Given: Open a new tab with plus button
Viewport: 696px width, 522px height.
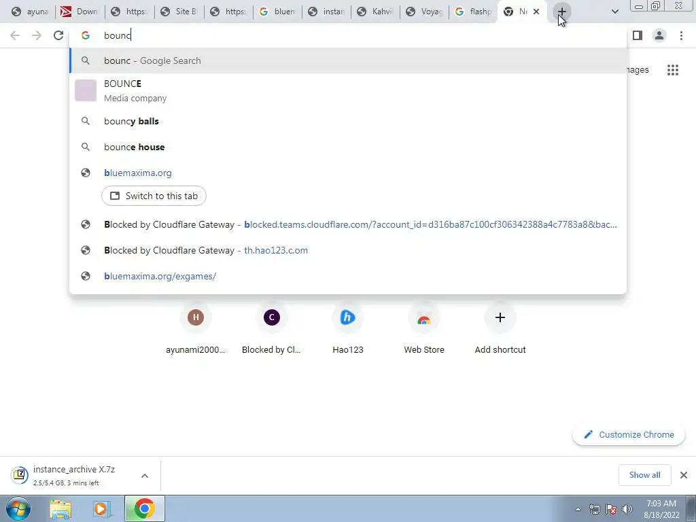Looking at the screenshot, I should click(561, 12).
